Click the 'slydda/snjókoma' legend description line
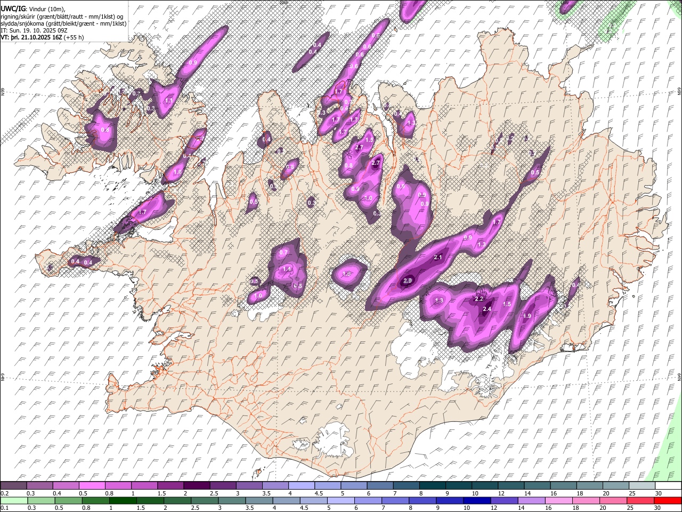 [x=63, y=23]
